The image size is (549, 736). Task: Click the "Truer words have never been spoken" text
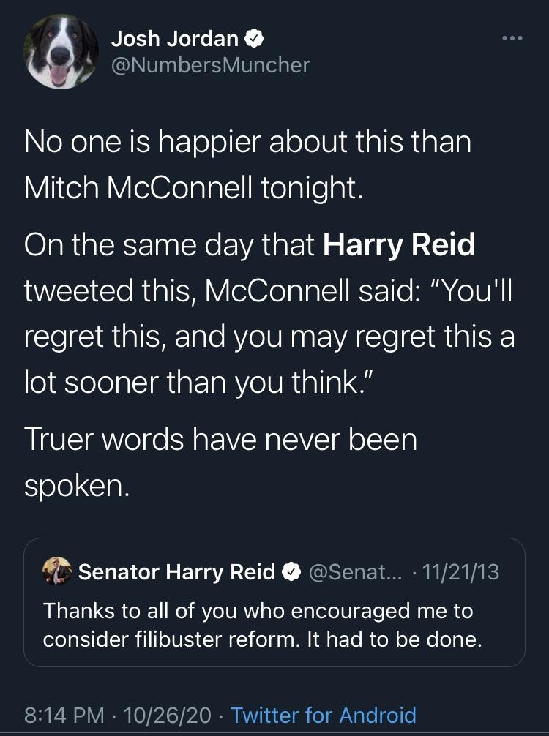coord(221,462)
